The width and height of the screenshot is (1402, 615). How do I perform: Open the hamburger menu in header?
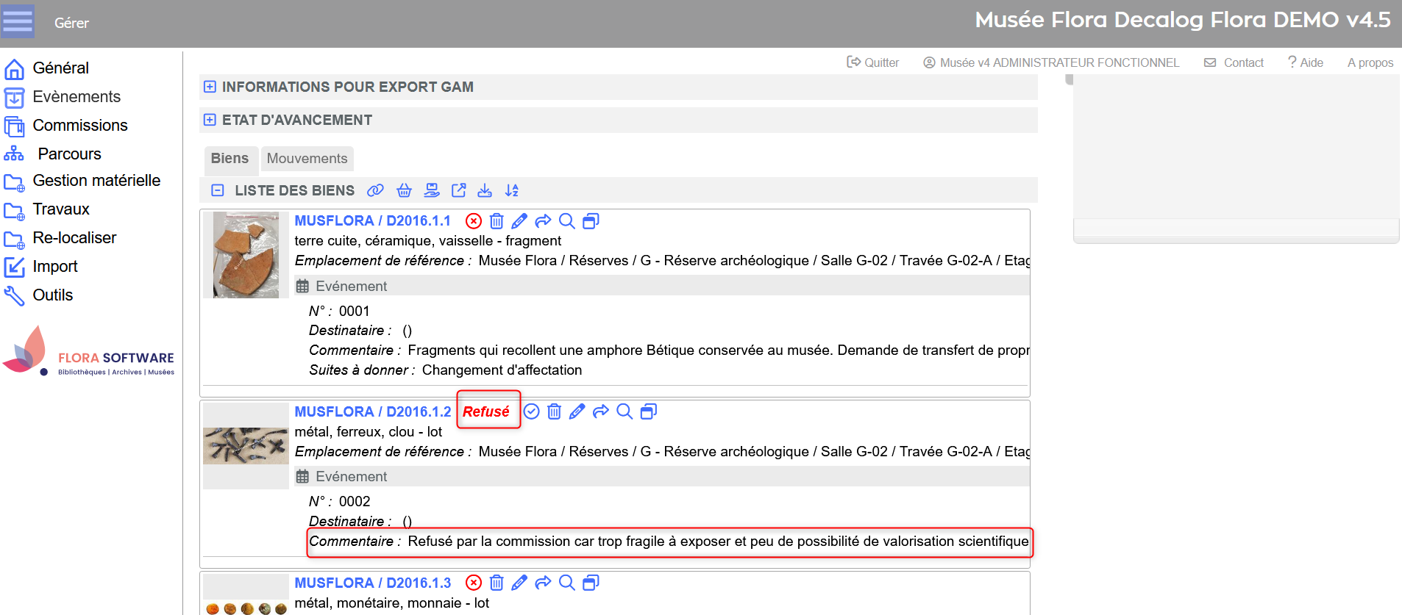[x=18, y=21]
